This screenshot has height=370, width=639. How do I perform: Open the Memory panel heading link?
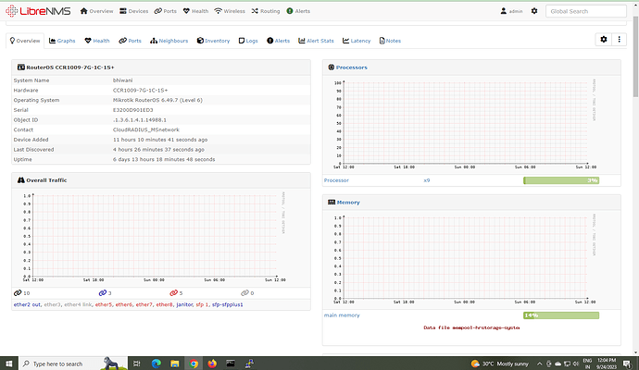point(348,203)
